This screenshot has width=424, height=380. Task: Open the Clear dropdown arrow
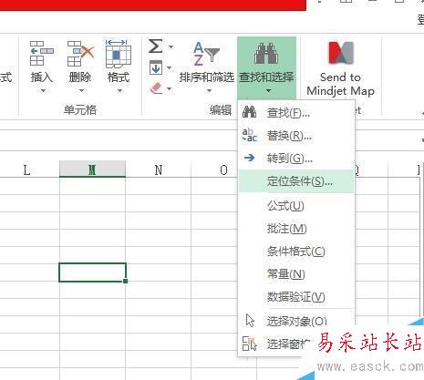170,88
